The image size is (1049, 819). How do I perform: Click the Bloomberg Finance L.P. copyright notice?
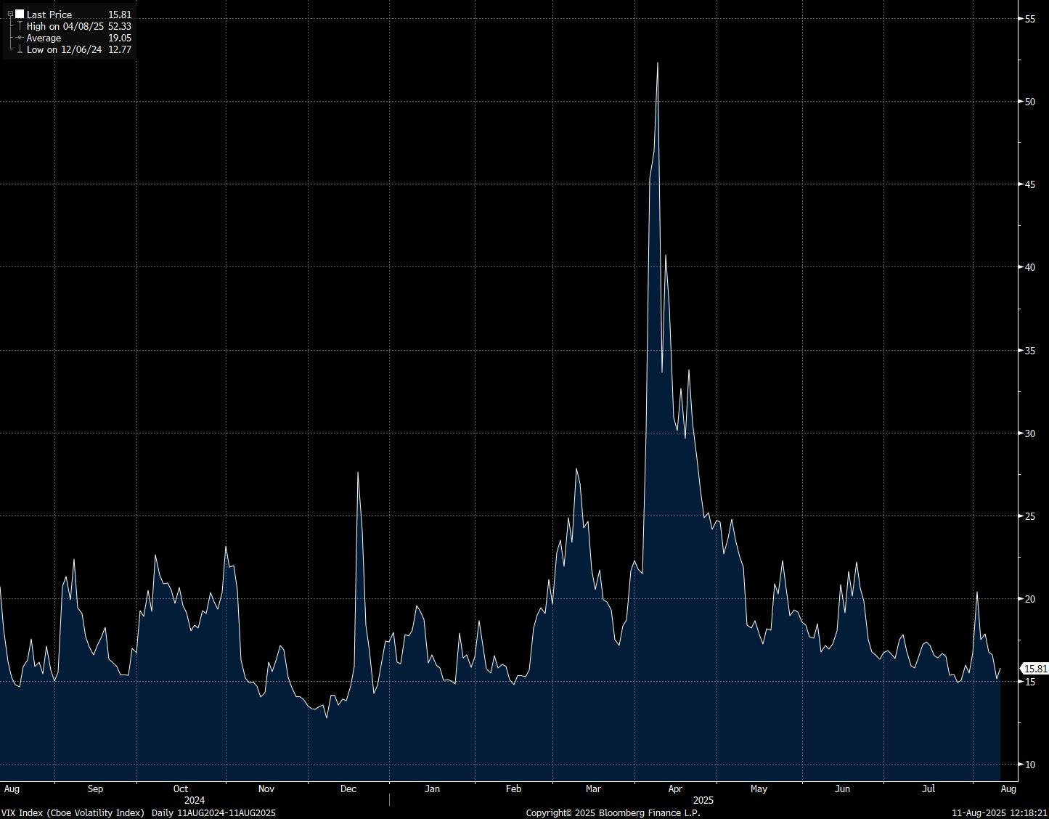coord(613,812)
